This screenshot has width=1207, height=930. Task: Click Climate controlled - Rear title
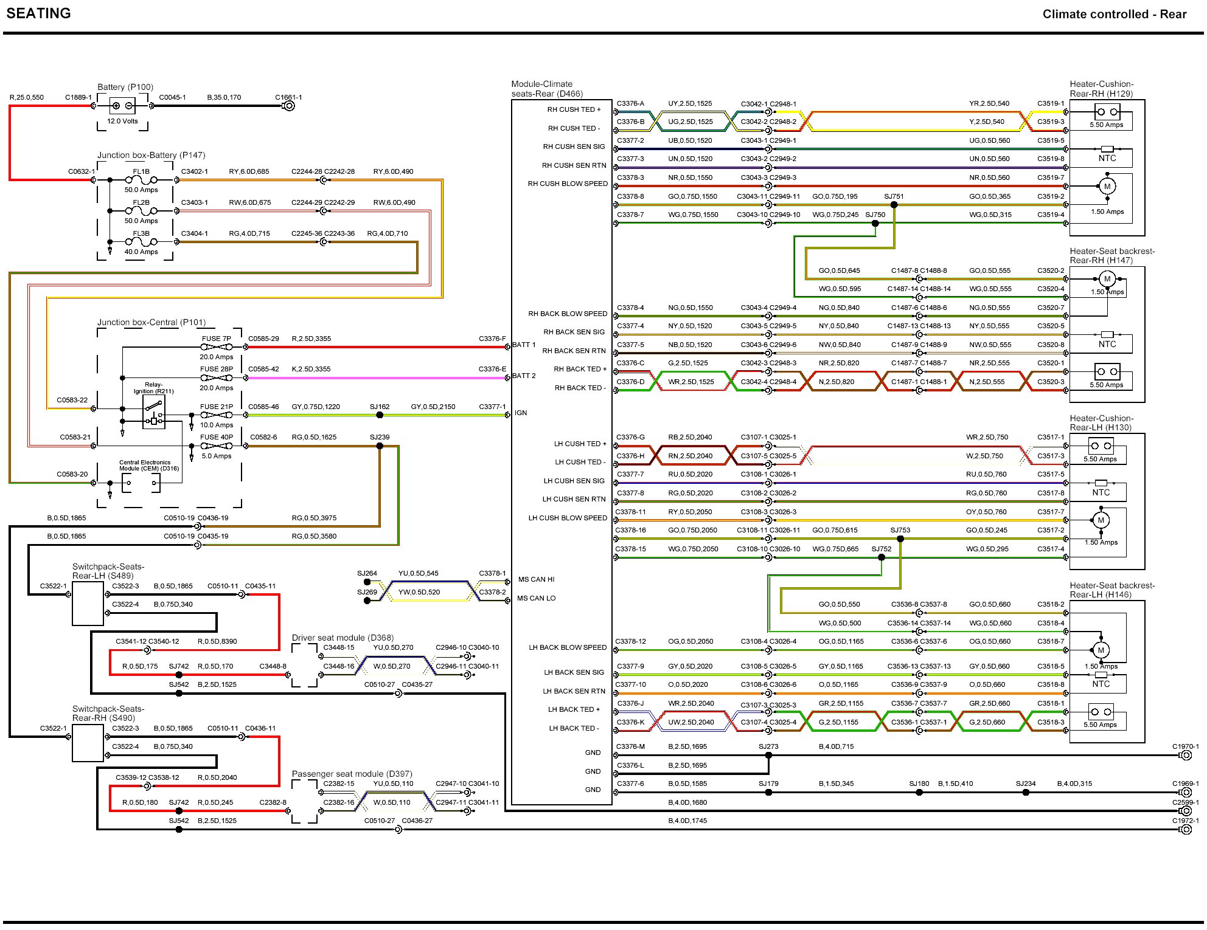[1114, 14]
